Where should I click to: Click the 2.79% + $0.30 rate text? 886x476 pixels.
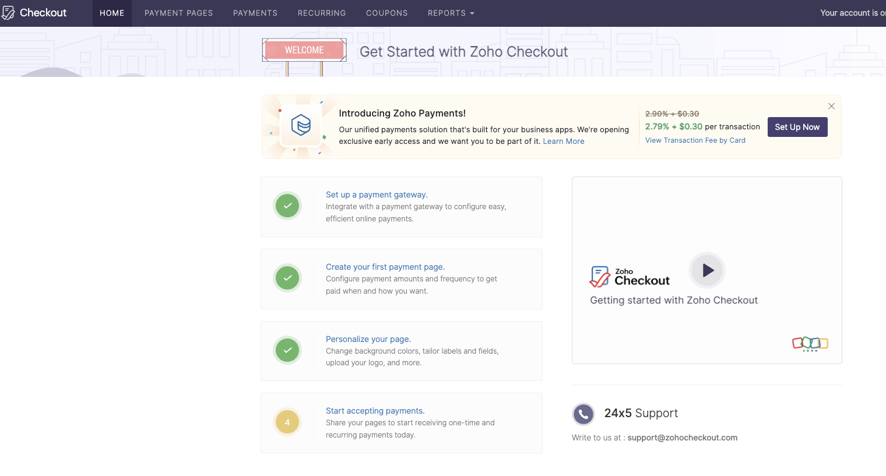tap(674, 126)
